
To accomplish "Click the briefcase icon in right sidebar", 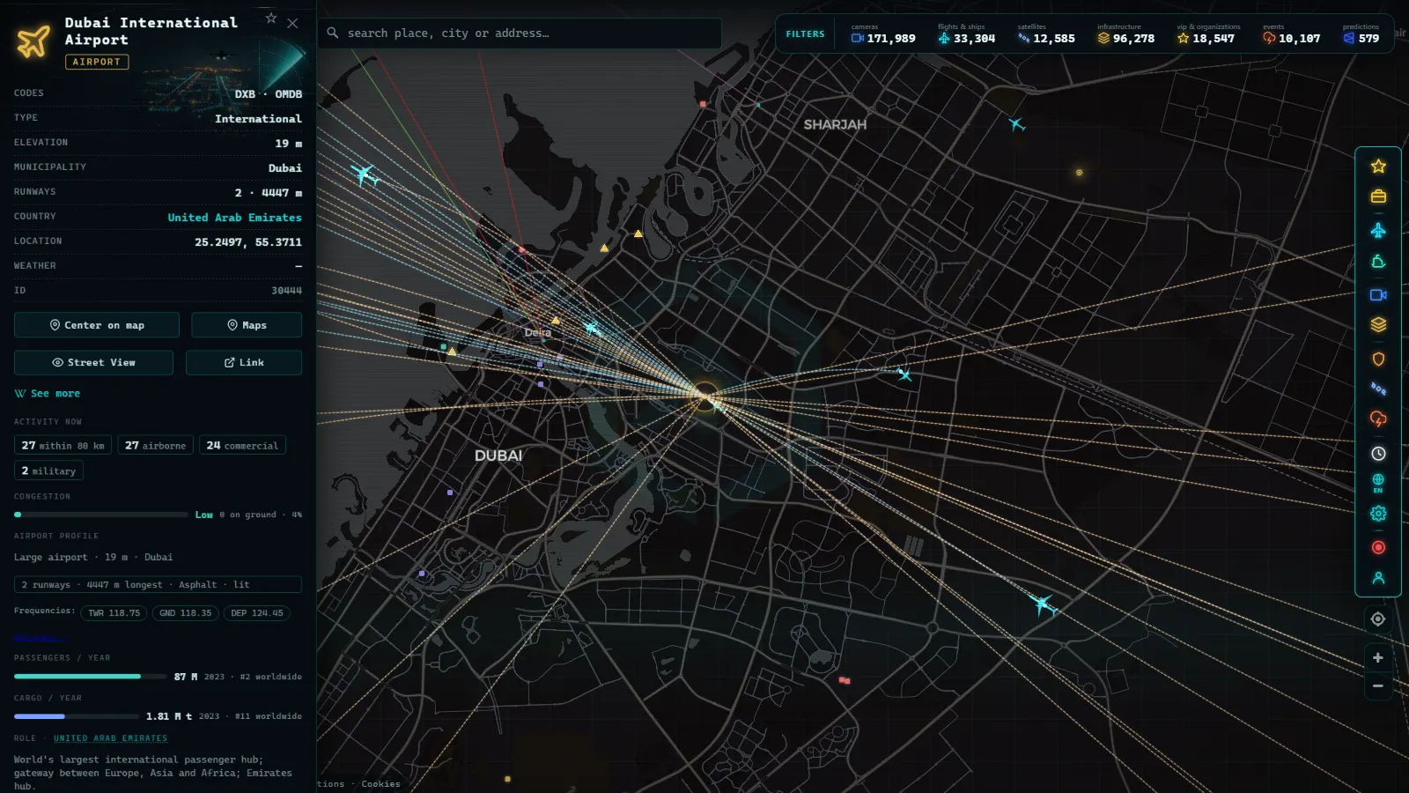I will (x=1378, y=196).
